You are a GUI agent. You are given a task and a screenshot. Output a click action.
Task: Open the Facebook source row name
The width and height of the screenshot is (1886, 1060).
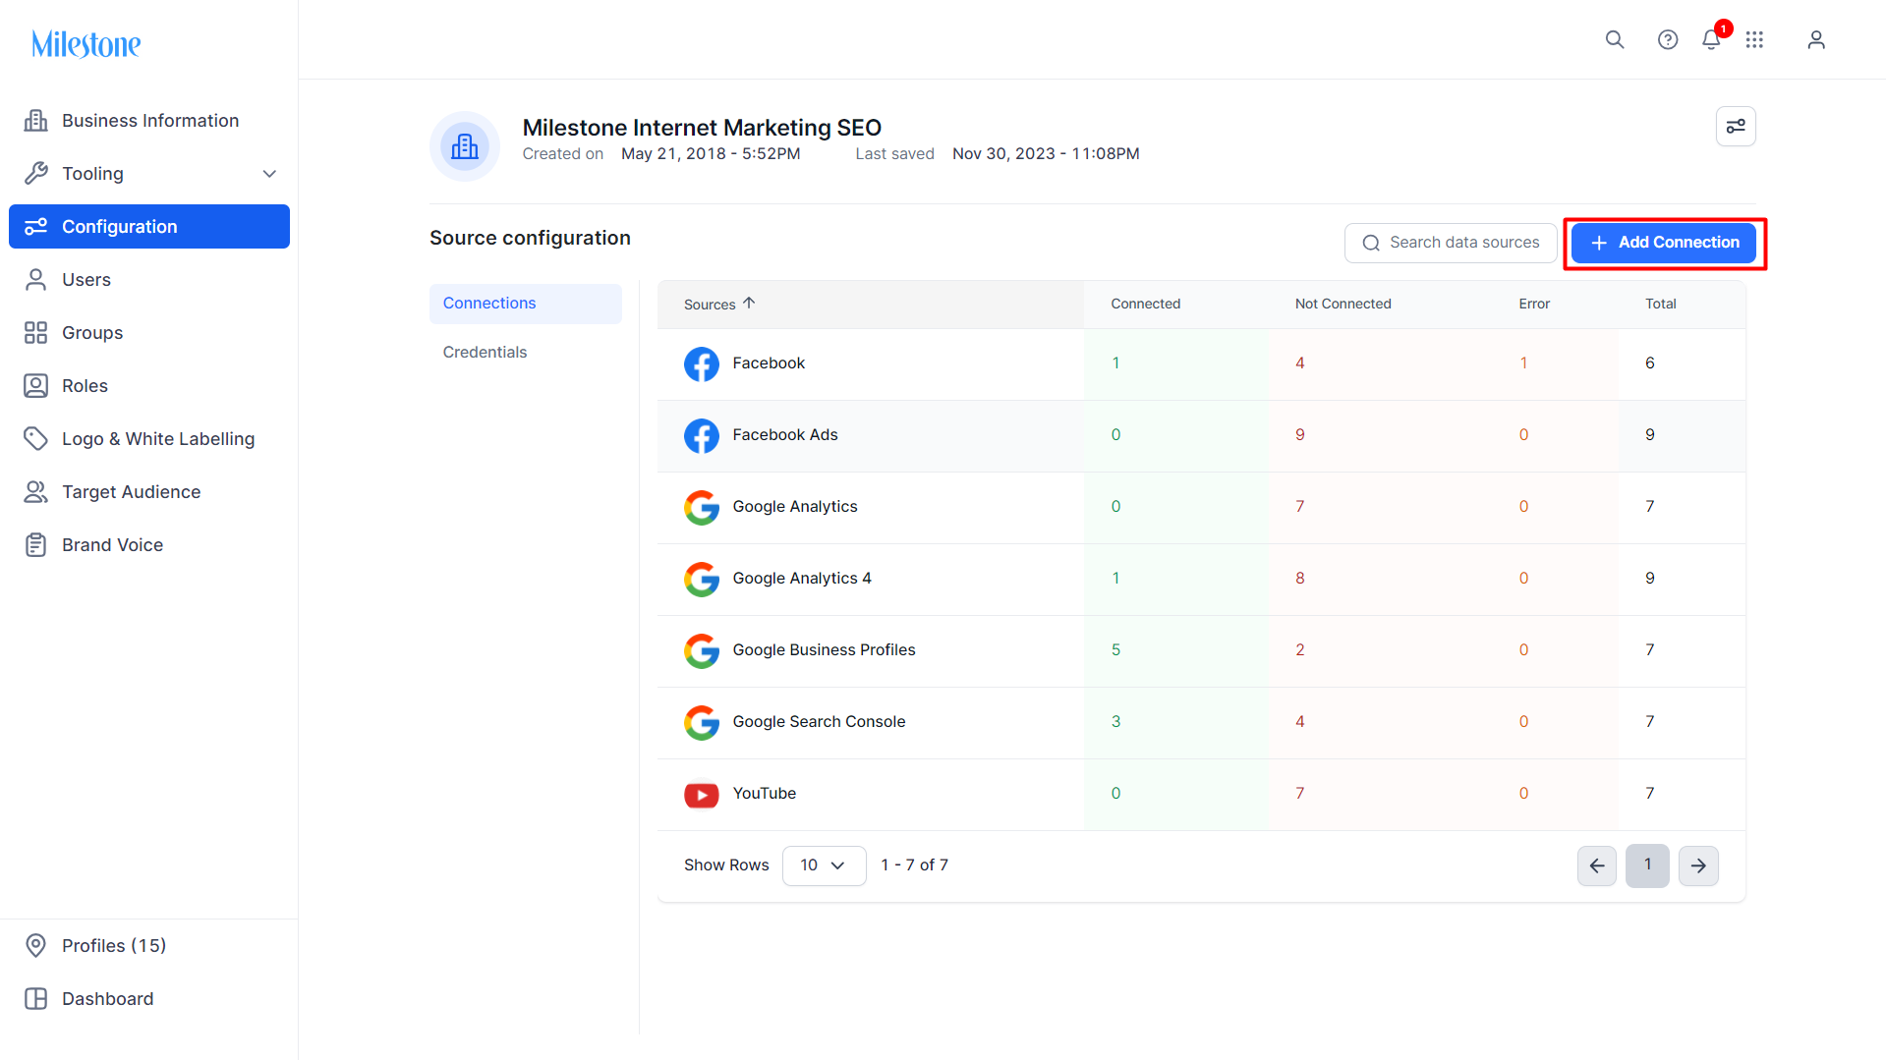769,363
